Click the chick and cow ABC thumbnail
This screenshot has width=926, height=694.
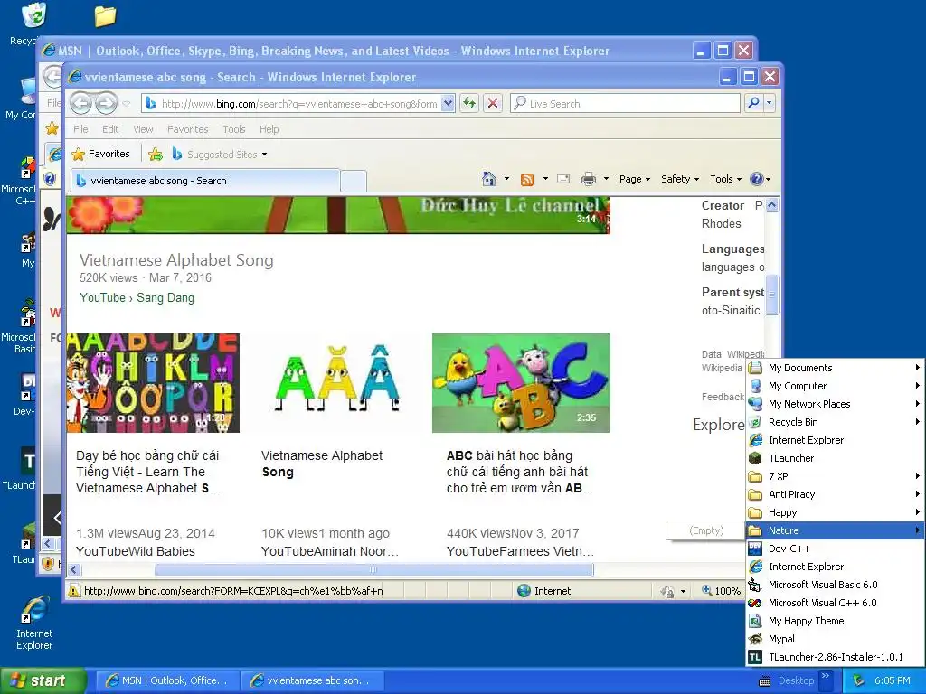point(521,383)
